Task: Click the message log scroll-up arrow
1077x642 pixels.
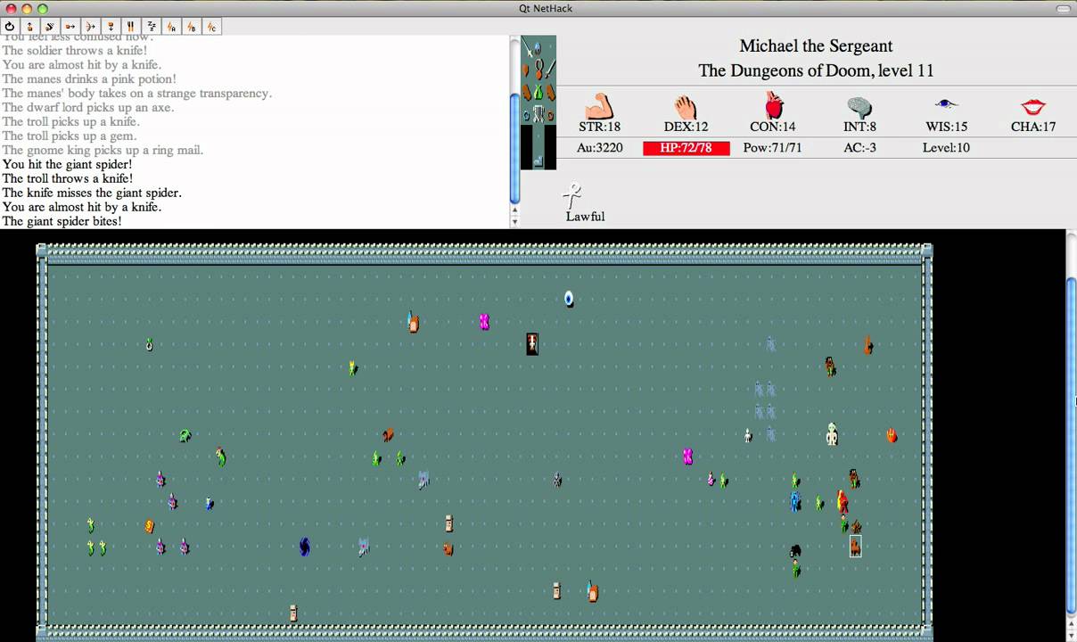Action: 514,210
